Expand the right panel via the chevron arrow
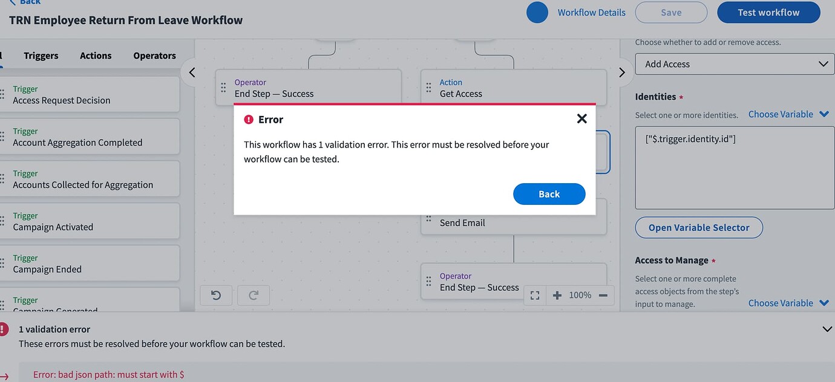The width and height of the screenshot is (835, 382). pos(622,72)
